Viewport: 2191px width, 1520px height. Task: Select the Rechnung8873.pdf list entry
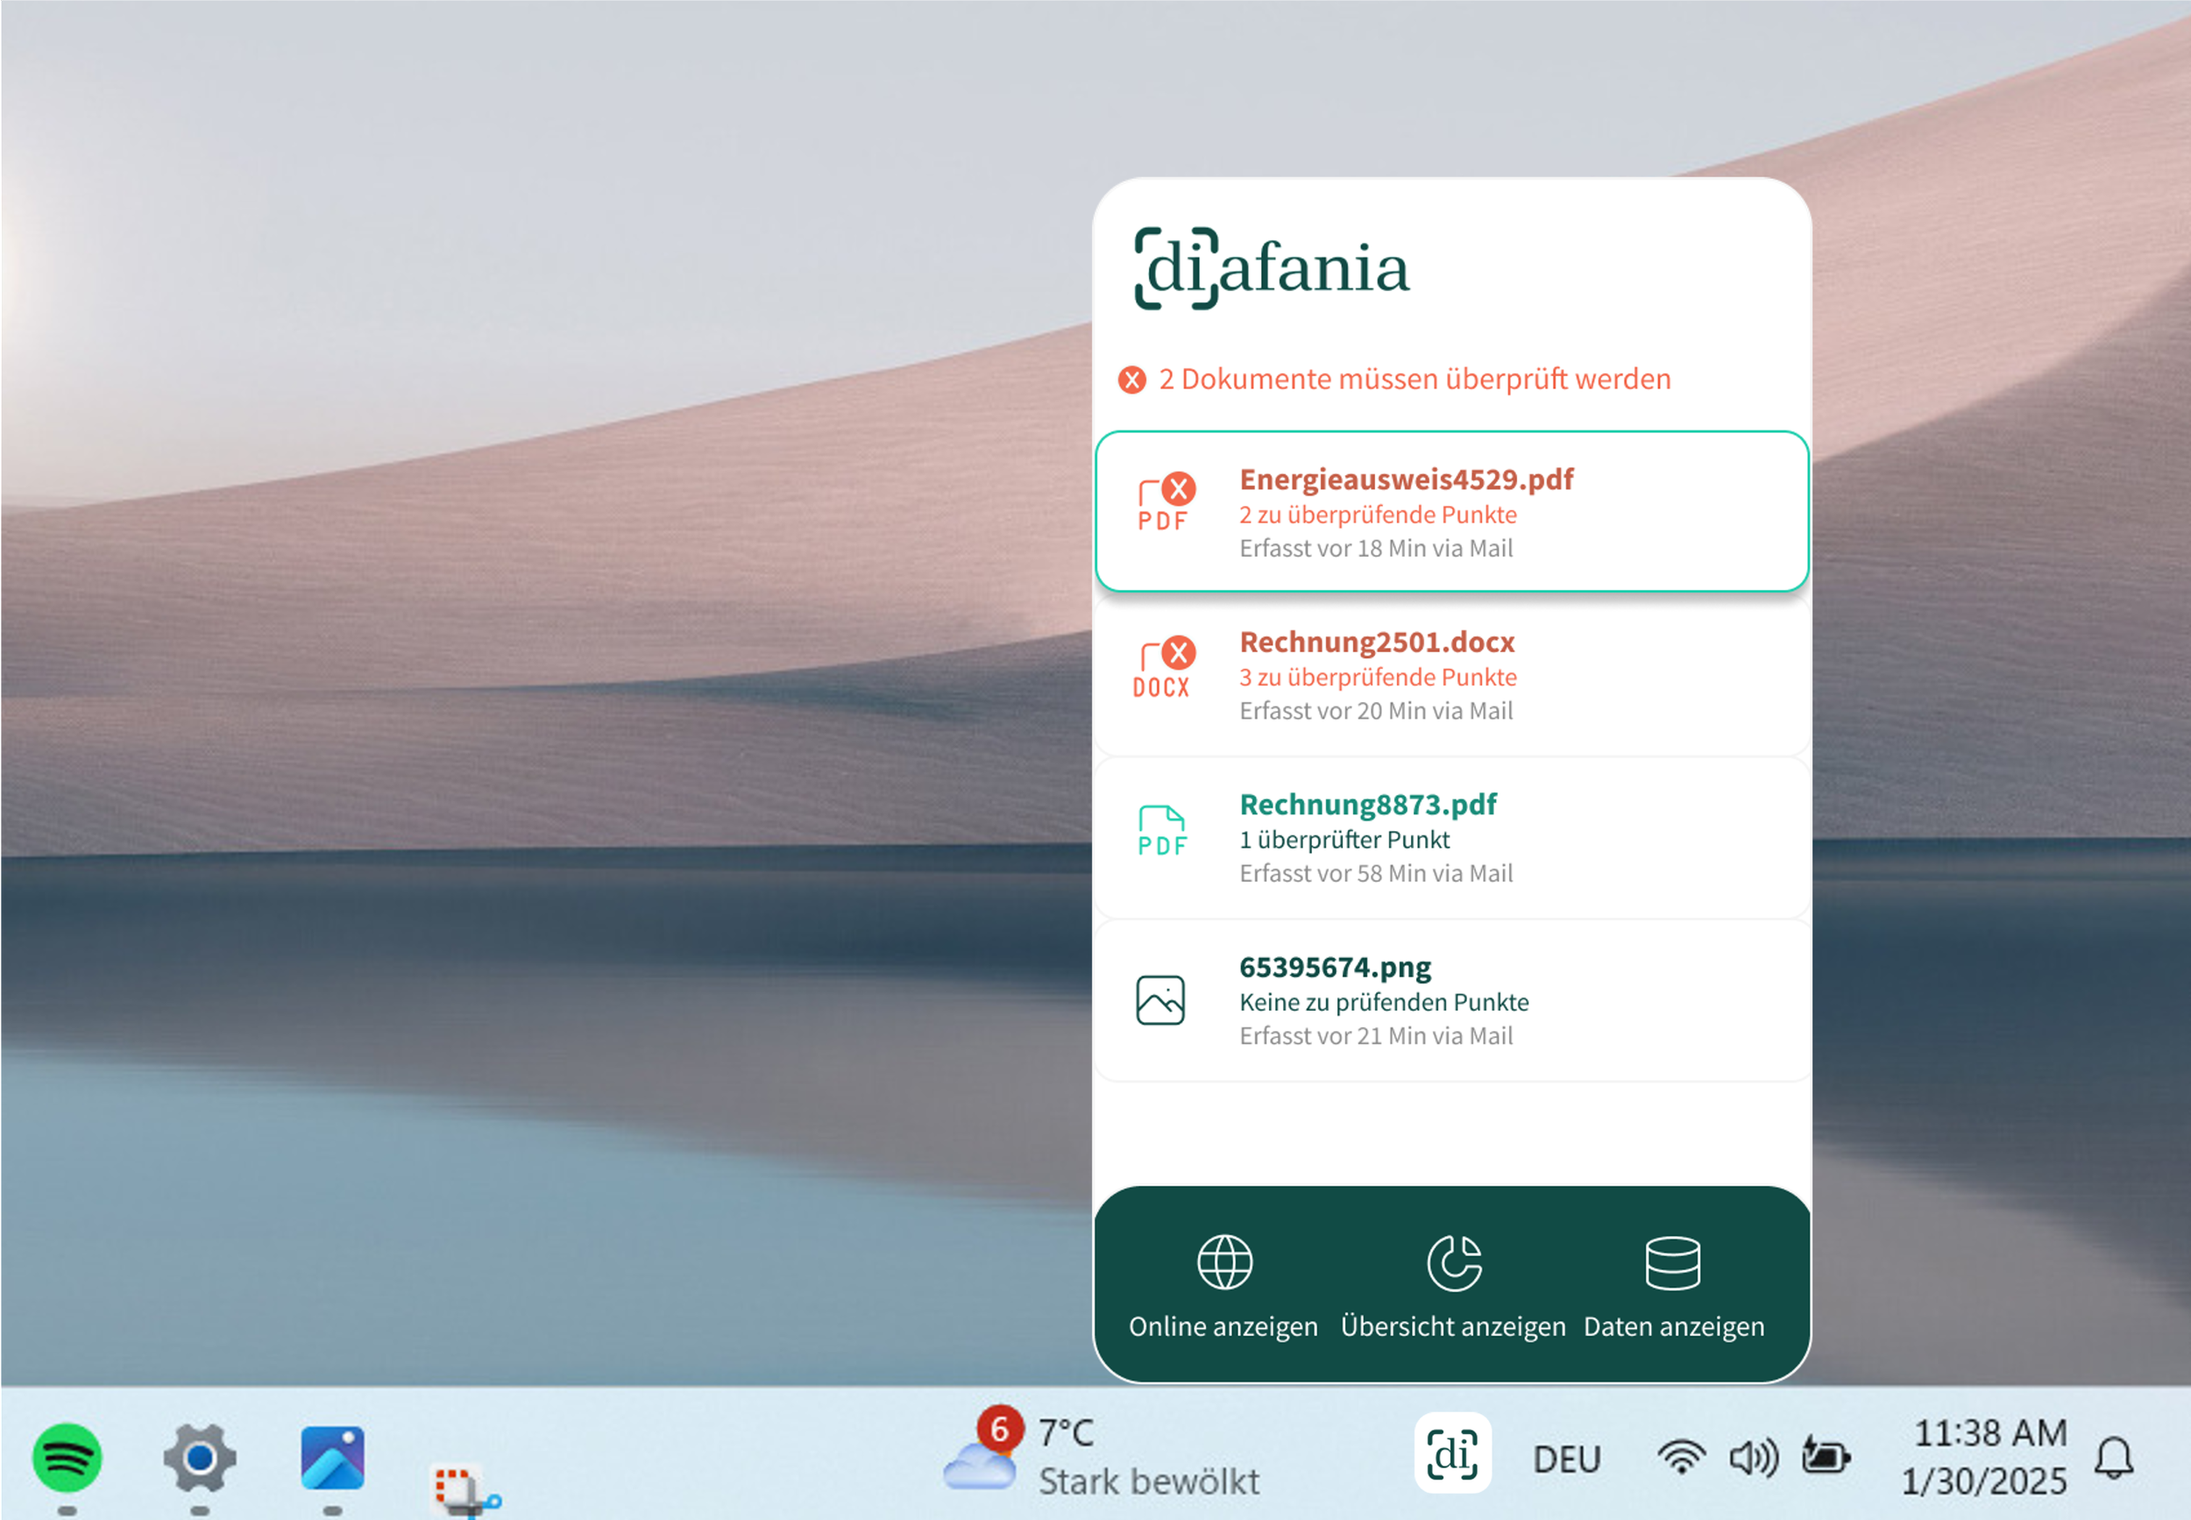[x=1450, y=838]
